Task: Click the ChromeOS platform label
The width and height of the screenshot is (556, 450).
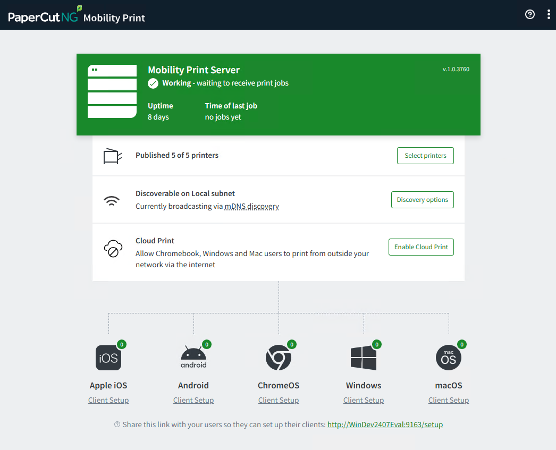Action: tap(279, 385)
